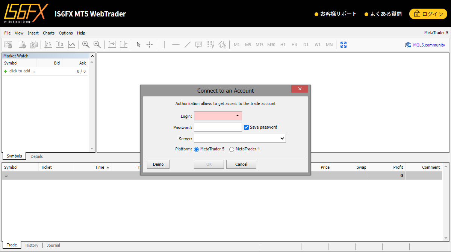451x252 pixels.
Task: Set timeframe to M15
Action: pos(260,45)
